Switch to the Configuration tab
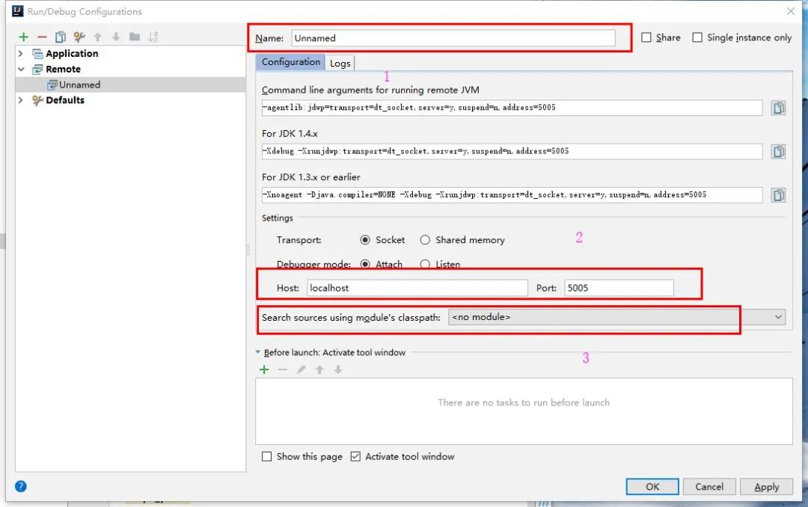 [290, 62]
